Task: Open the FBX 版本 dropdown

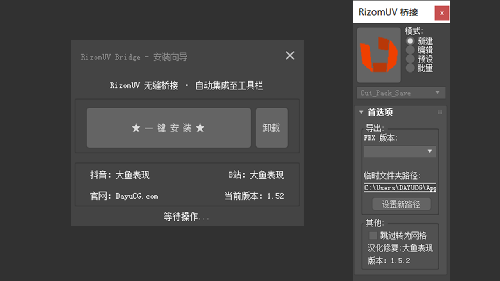Action: 400,151
